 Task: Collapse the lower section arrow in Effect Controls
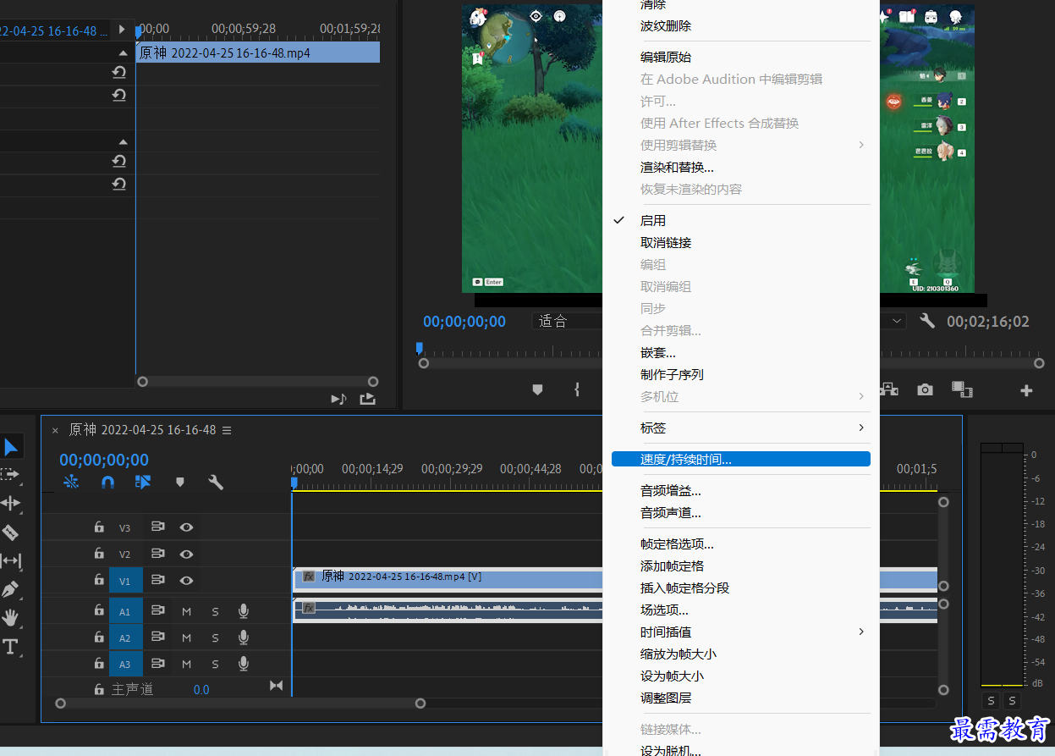tap(124, 141)
